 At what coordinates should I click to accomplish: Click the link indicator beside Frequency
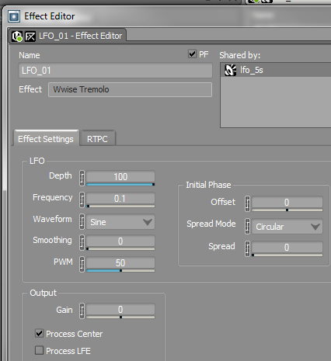tap(82, 200)
